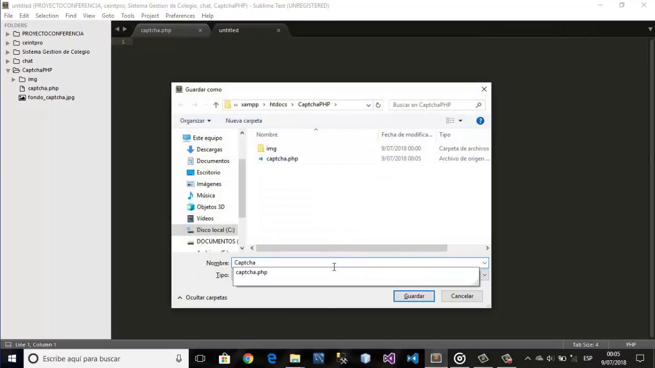Expand the img subfolder arrow in sidebar
This screenshot has width=655, height=368.
click(x=14, y=80)
